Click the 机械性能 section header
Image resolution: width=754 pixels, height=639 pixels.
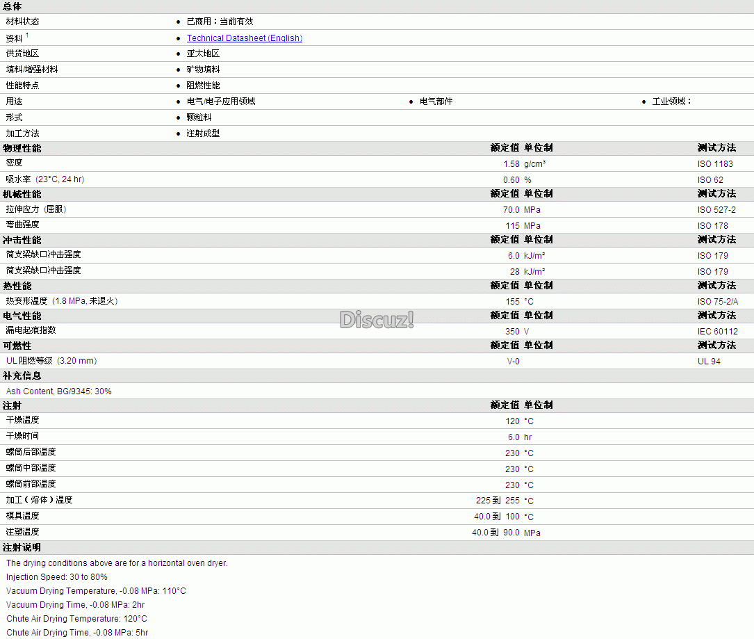point(22,195)
